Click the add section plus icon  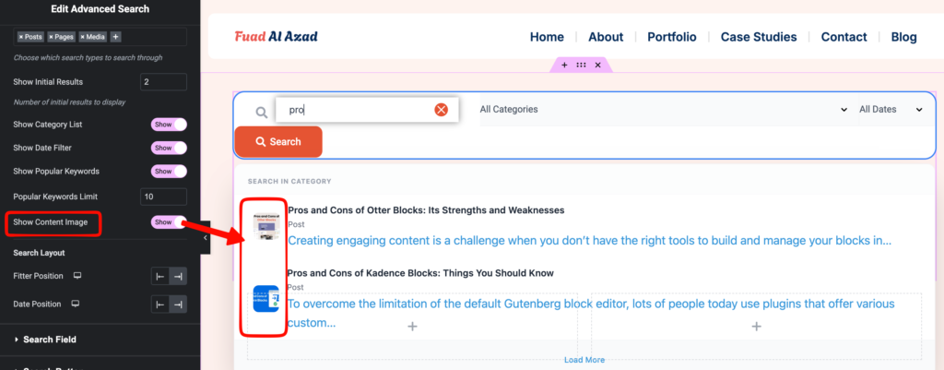pos(564,66)
